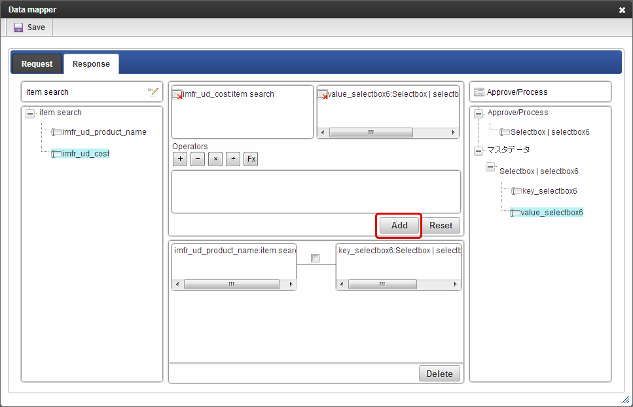Select value_selectbox6 in the right tree

point(551,213)
